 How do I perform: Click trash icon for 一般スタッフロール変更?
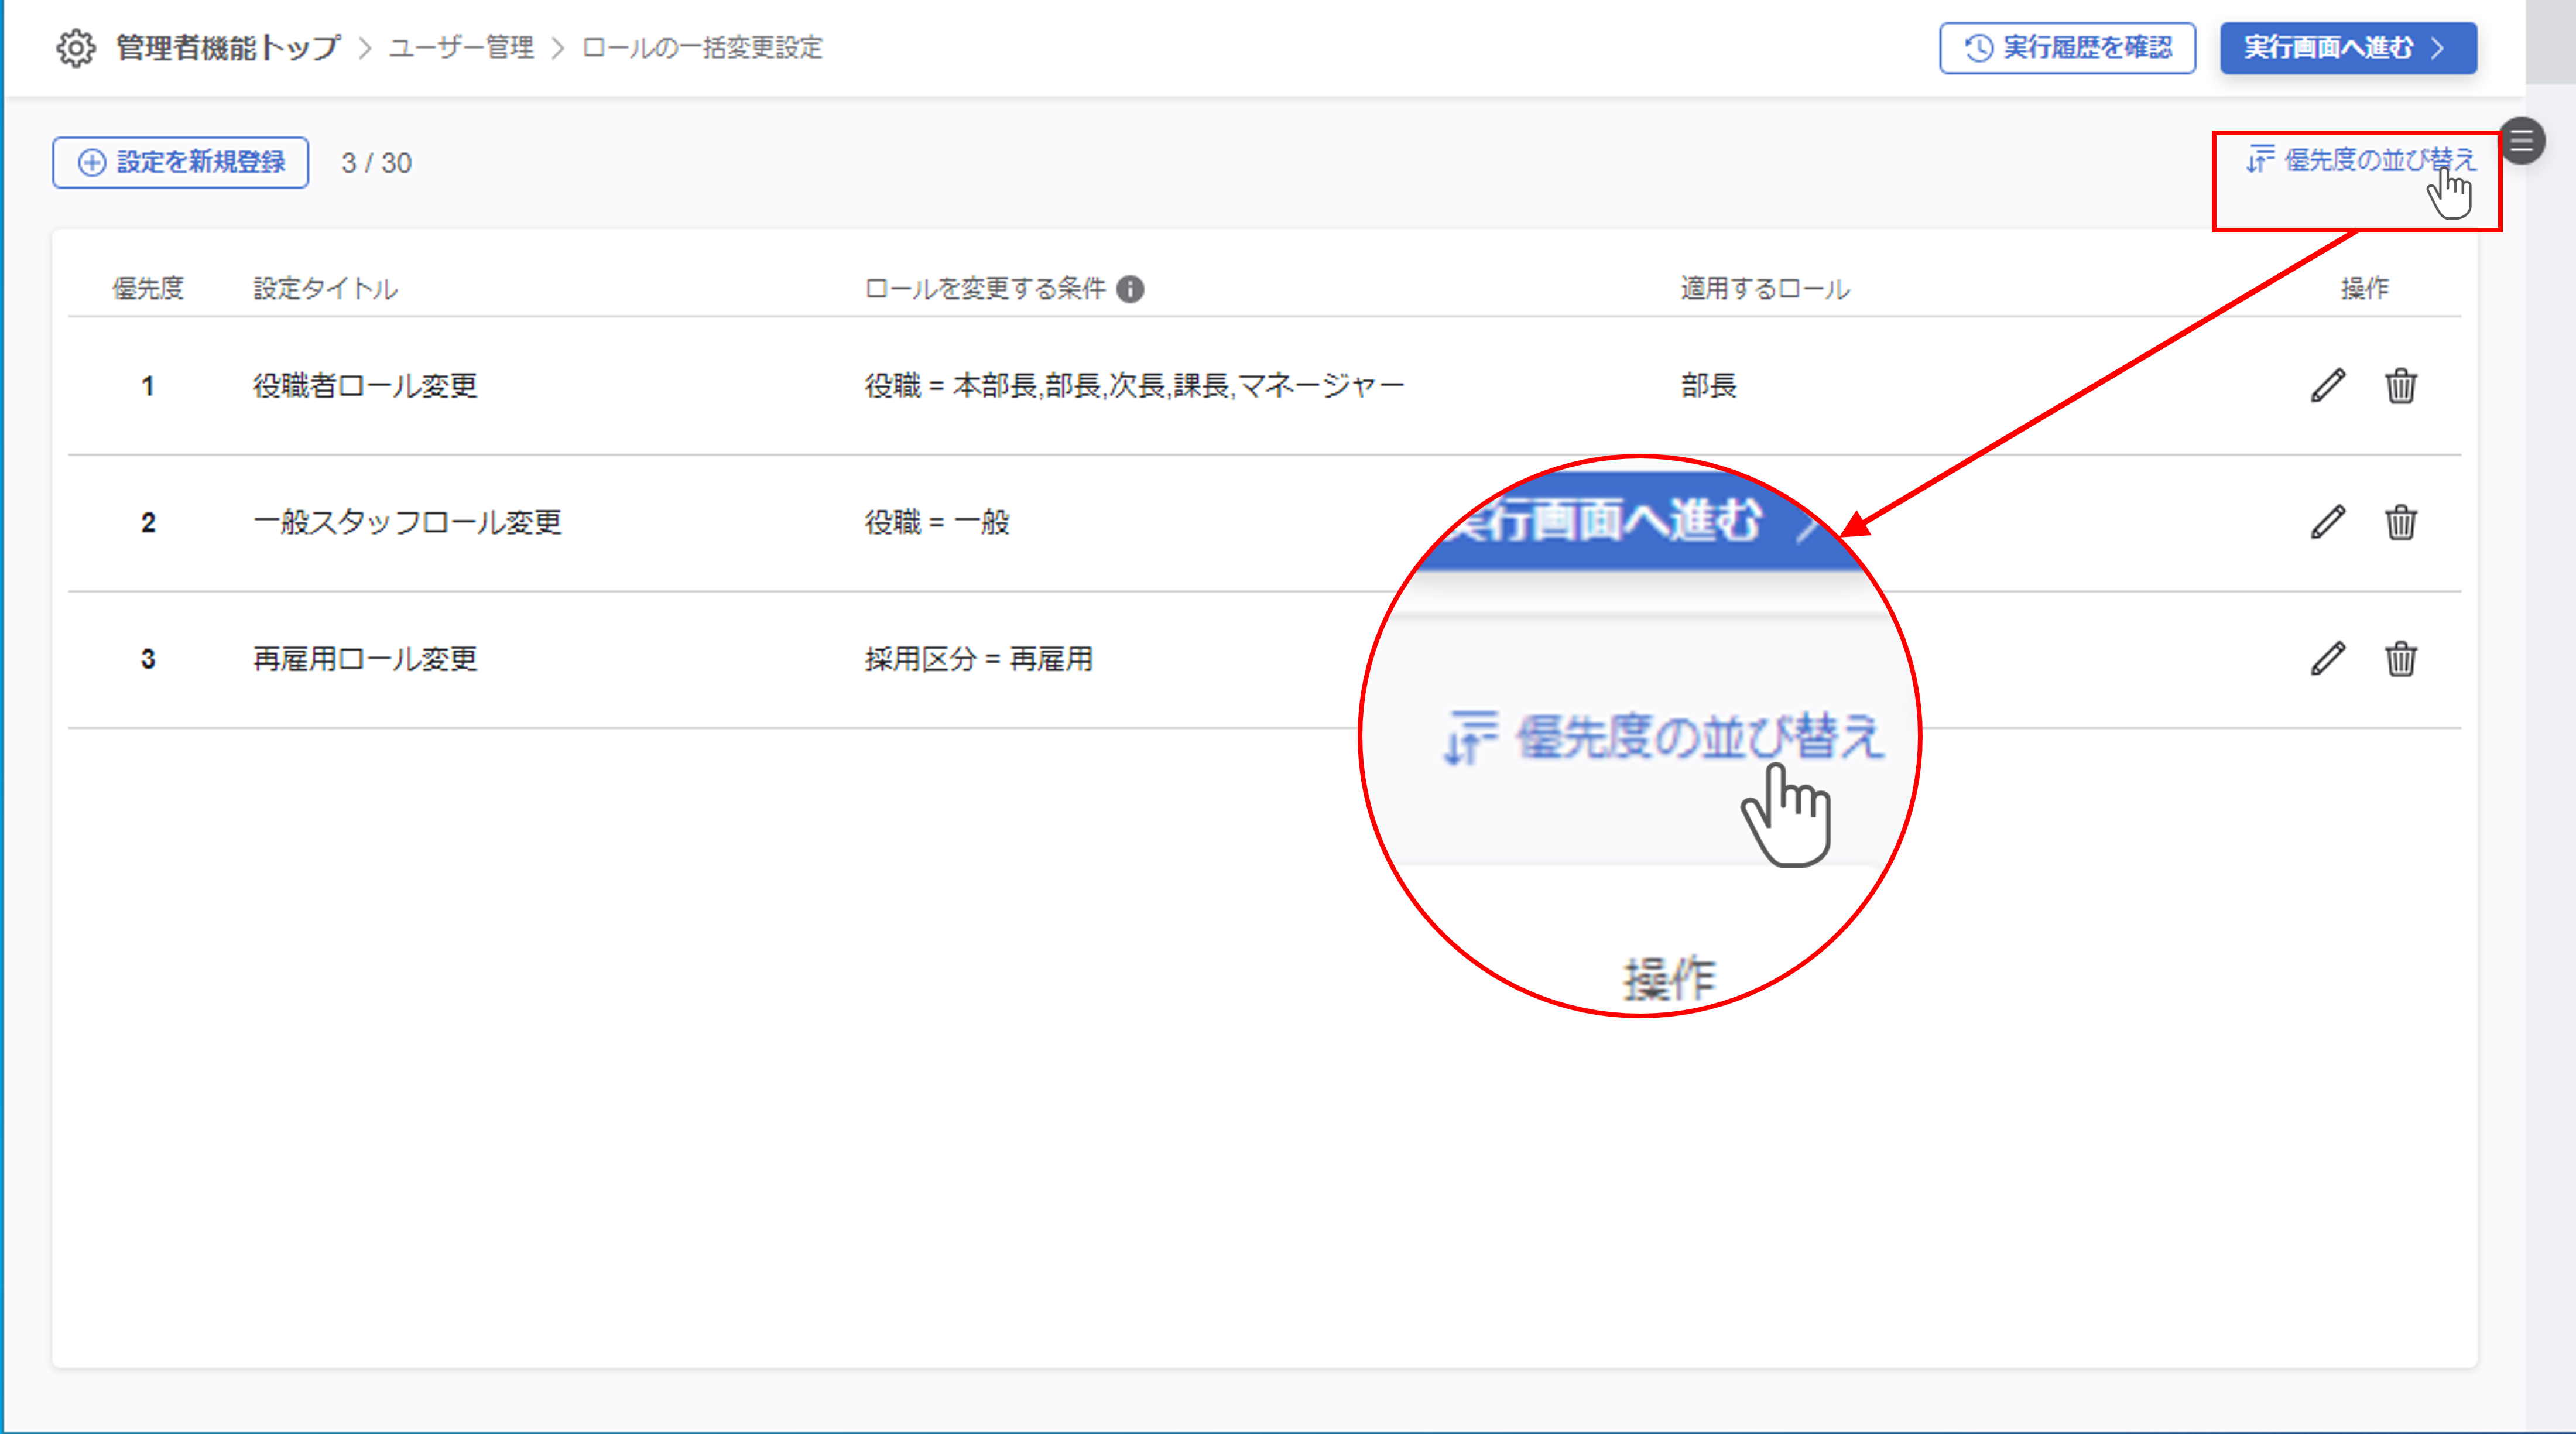click(2400, 522)
